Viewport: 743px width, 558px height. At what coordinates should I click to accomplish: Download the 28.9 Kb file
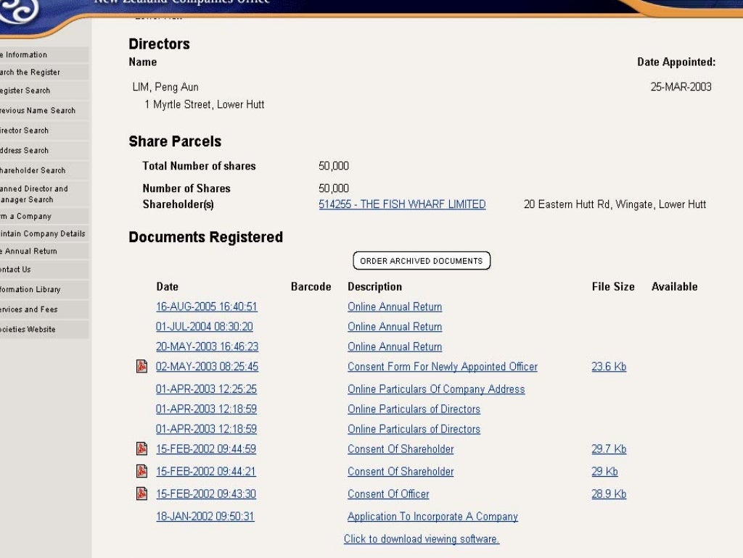[609, 494]
